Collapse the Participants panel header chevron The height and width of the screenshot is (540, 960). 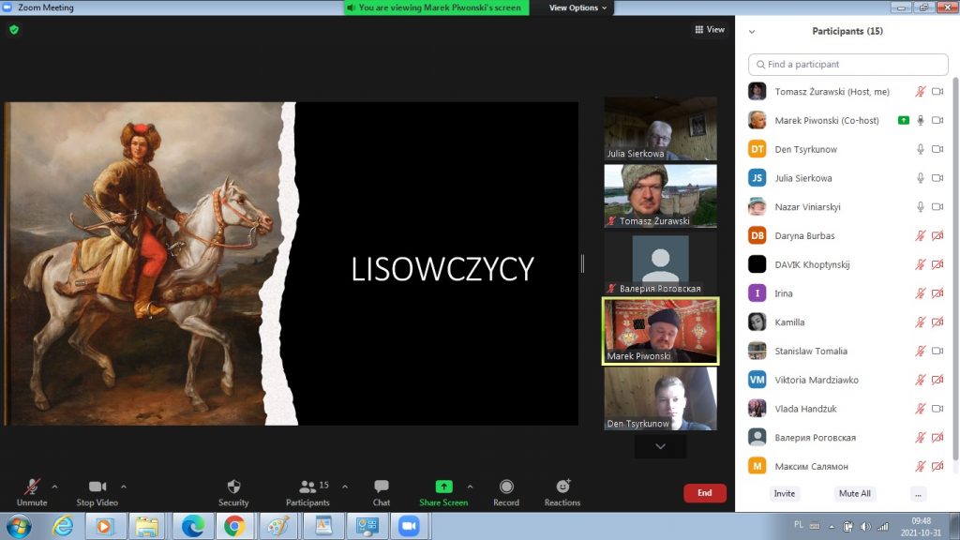pyautogui.click(x=752, y=31)
